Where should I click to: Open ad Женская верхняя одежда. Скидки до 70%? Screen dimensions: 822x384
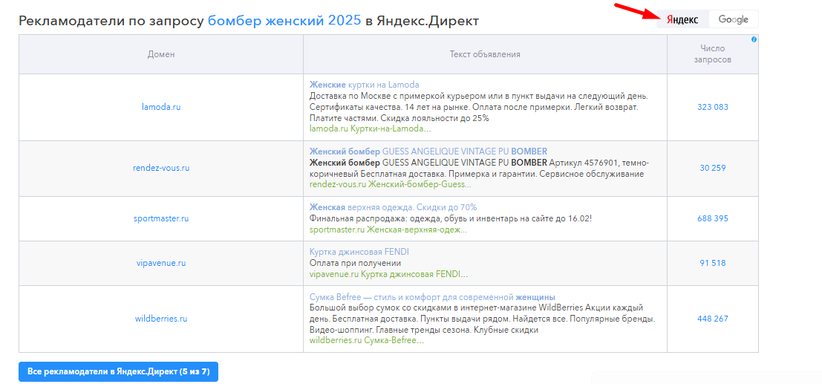point(393,207)
